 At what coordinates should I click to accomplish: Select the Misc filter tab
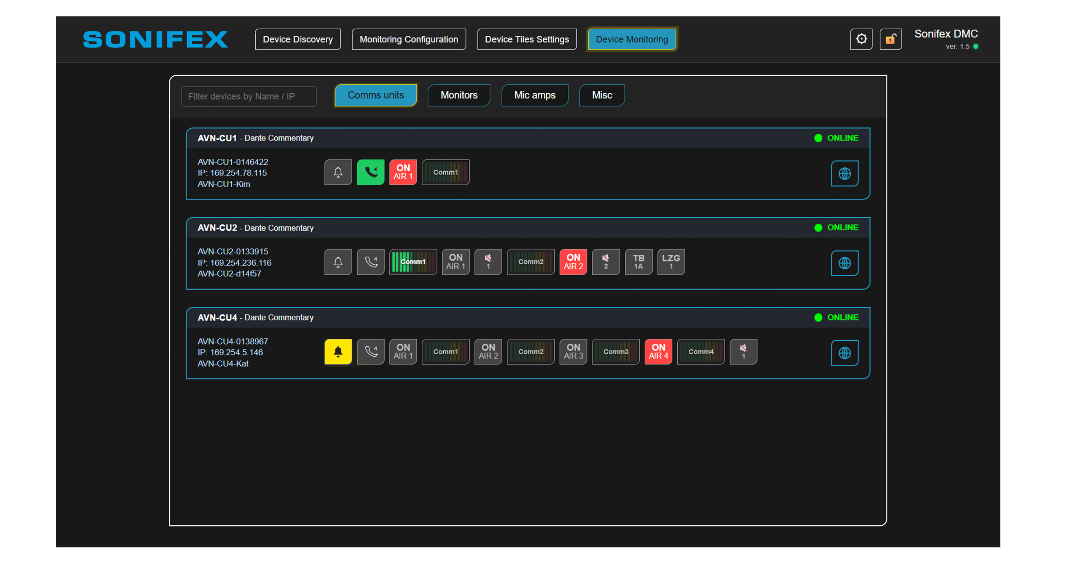(602, 96)
